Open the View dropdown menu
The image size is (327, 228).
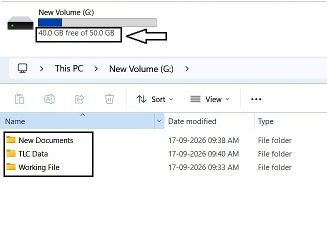click(x=210, y=99)
